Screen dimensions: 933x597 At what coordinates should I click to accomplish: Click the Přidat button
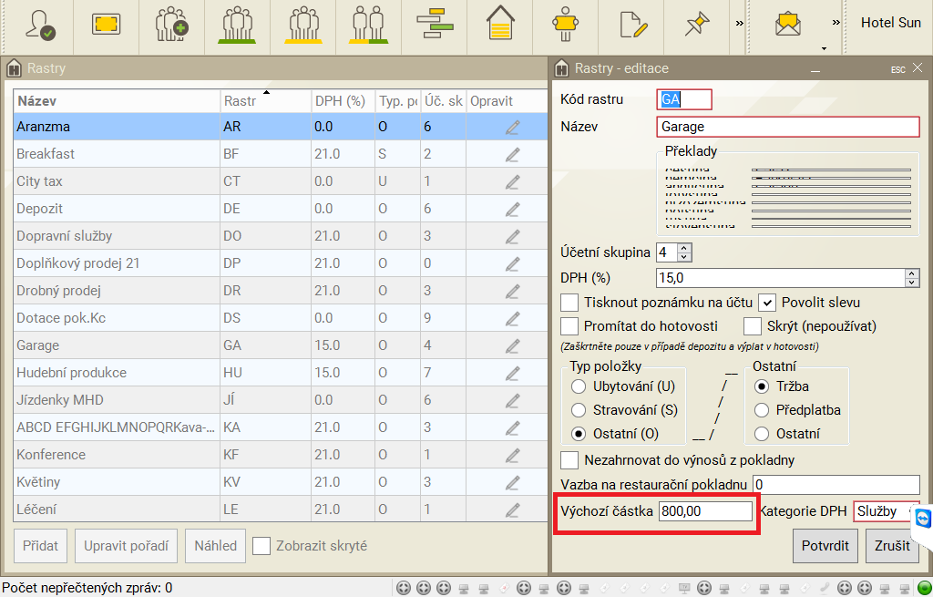point(41,546)
